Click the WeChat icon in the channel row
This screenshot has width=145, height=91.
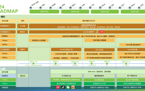click(68, 87)
